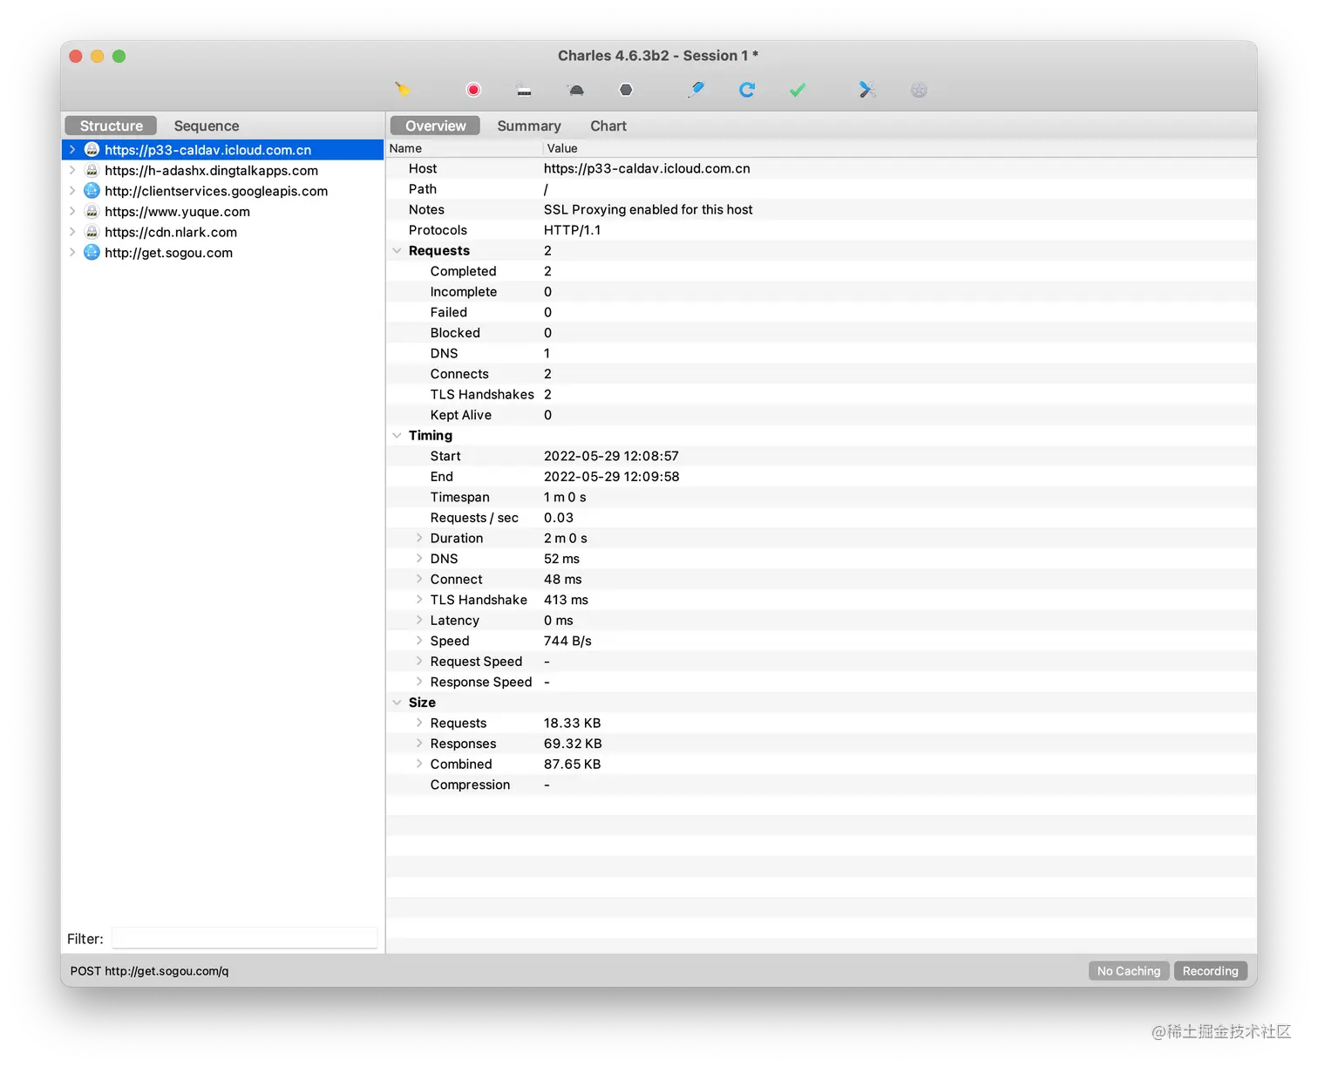Focus the Filter text field
Screen dimensions: 1318x1067
coord(244,938)
